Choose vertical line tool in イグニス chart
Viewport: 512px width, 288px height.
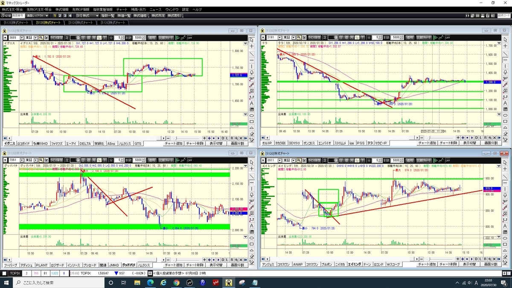[x=252, y=66]
